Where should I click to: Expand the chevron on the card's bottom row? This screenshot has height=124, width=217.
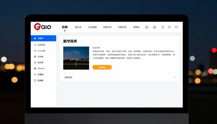click(x=175, y=77)
